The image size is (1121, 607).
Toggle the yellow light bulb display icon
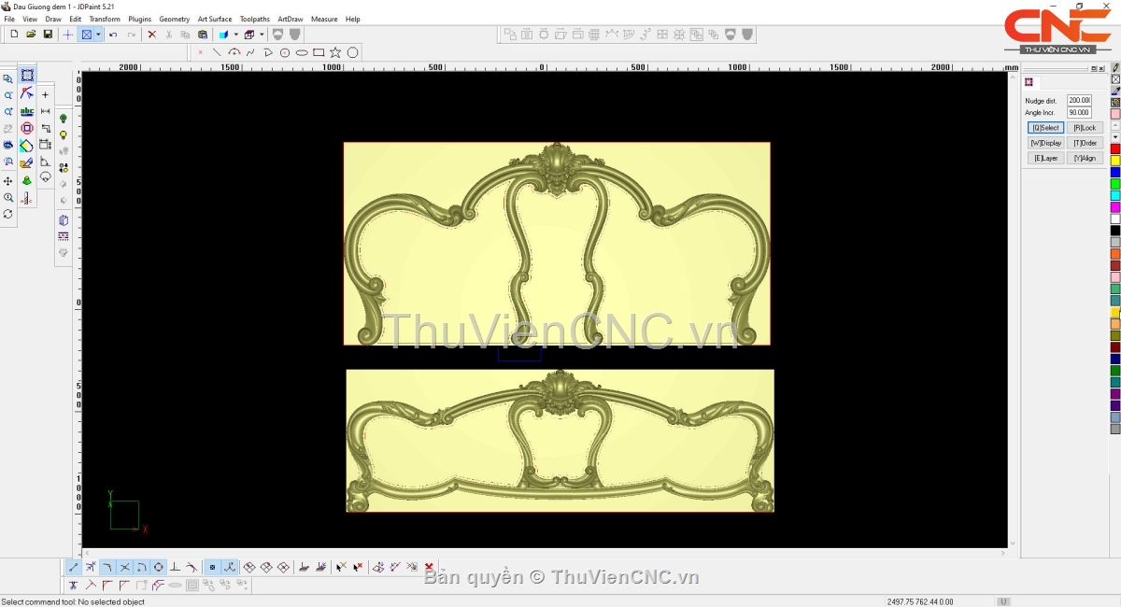pyautogui.click(x=64, y=135)
